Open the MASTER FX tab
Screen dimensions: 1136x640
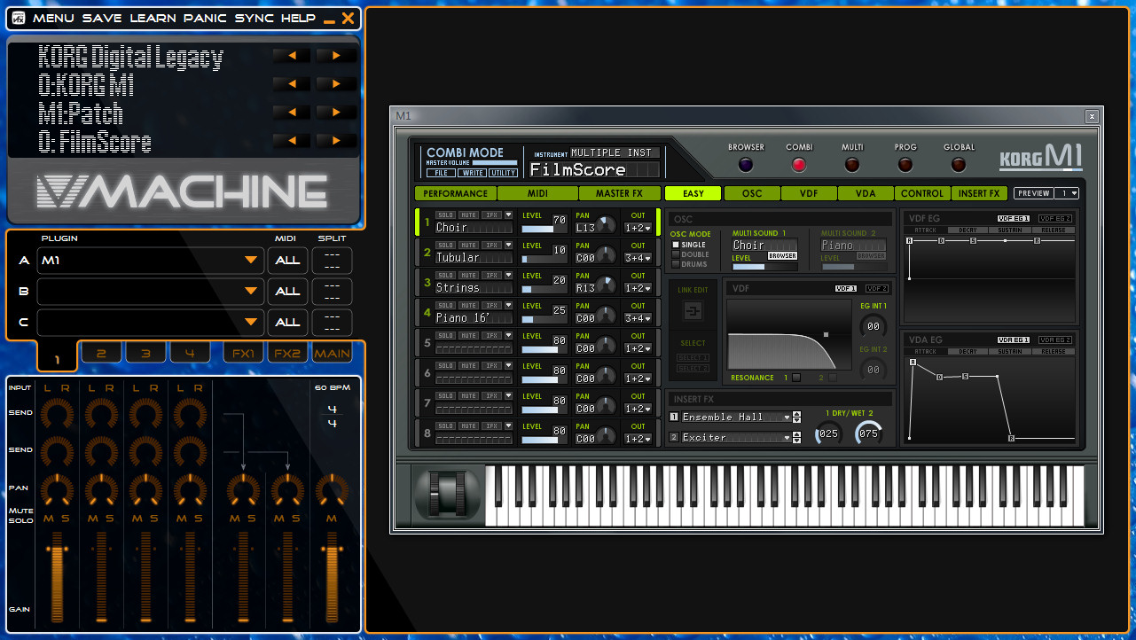[x=620, y=193]
